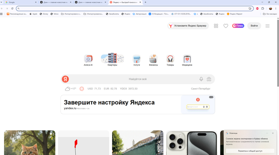Expand the Все закладки bookmarks folder
279x155 pixels.
270,14
